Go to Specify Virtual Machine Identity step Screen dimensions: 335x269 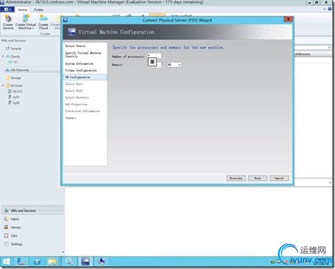pos(83,54)
